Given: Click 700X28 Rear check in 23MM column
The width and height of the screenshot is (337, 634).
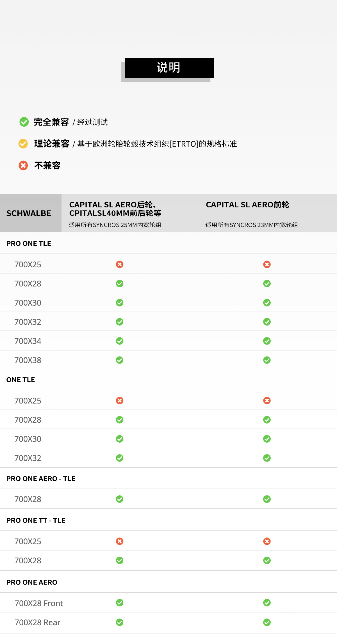Looking at the screenshot, I should point(267,622).
